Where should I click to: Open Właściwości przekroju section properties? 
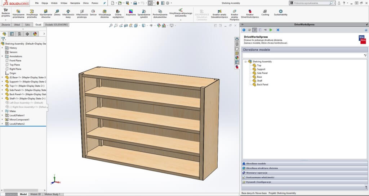pos(82,14)
